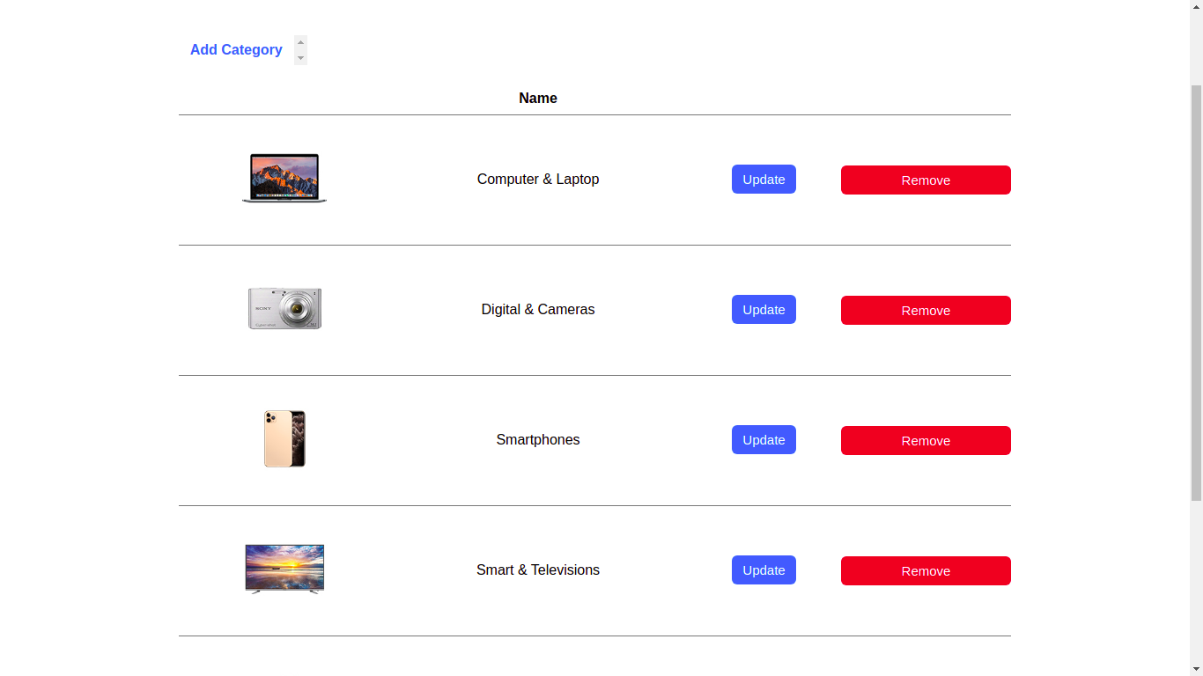Select the Computer & Laptop name text
The image size is (1203, 676).
[x=538, y=179]
